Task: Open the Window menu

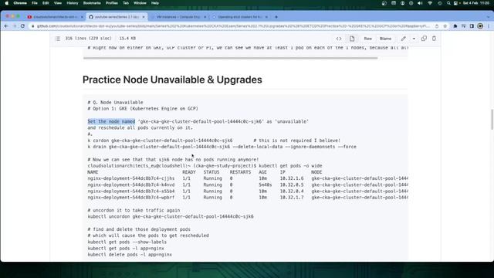Action: (x=140, y=3)
